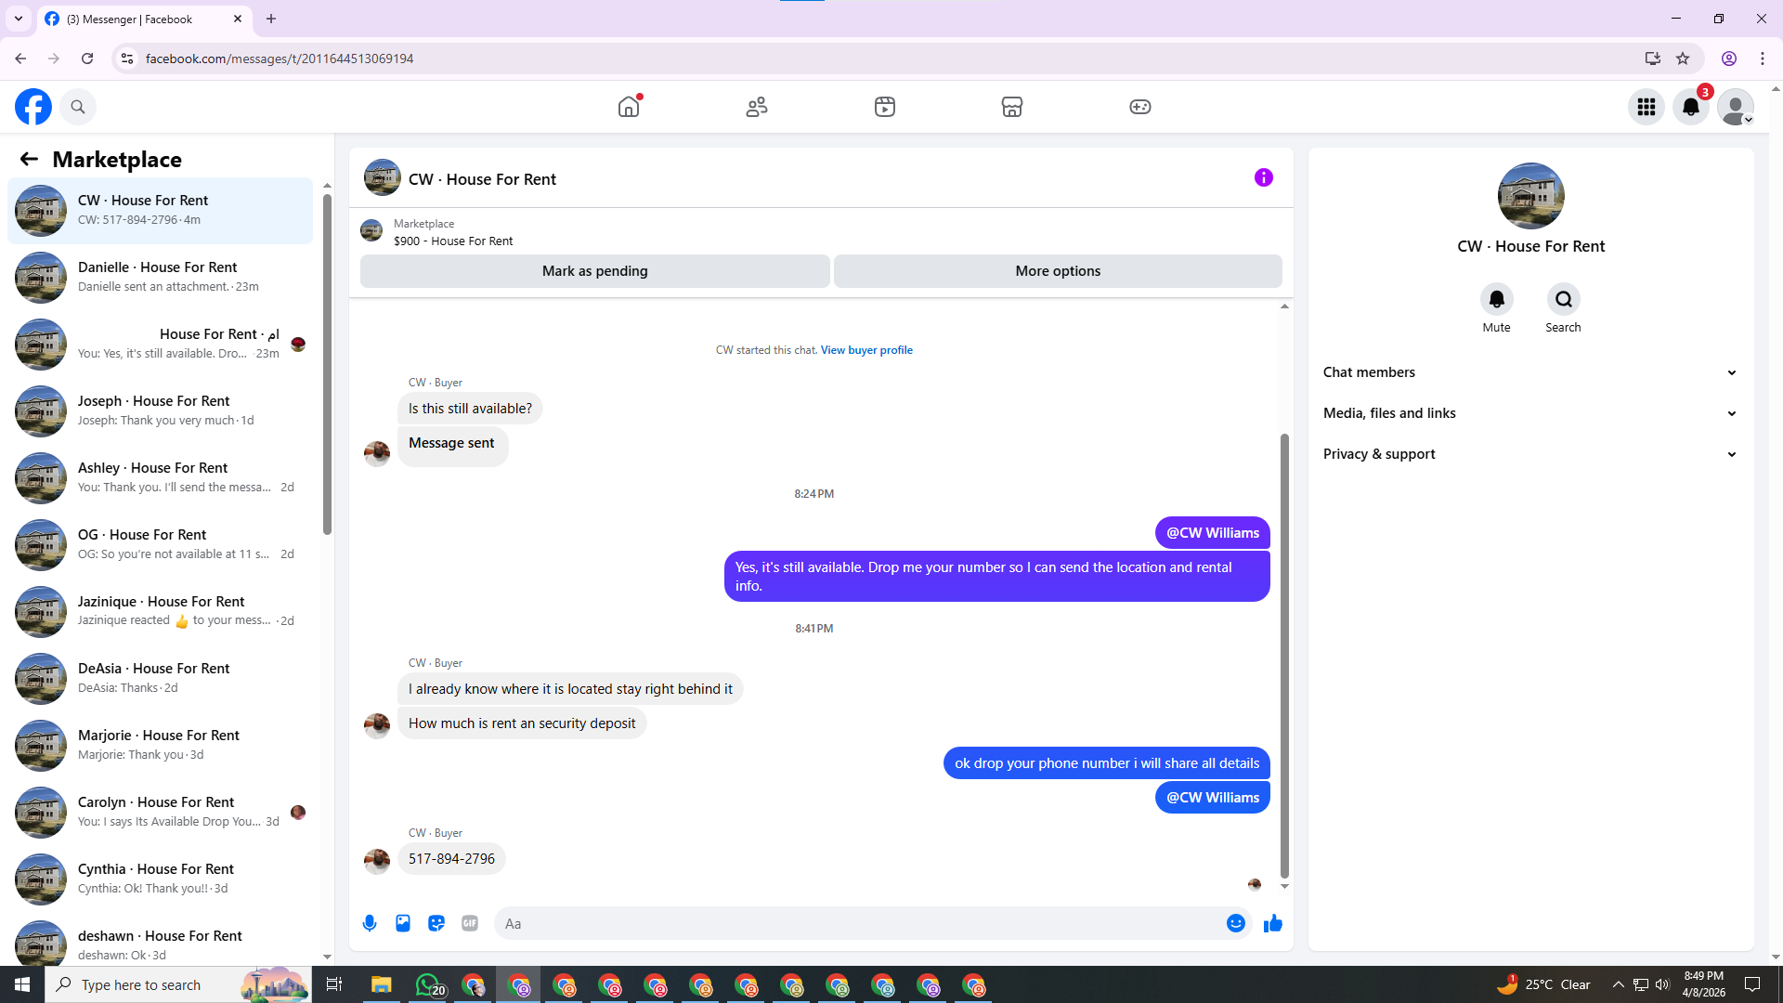Image resolution: width=1783 pixels, height=1003 pixels.
Task: Expand Media, files and links section
Action: pyautogui.click(x=1530, y=413)
